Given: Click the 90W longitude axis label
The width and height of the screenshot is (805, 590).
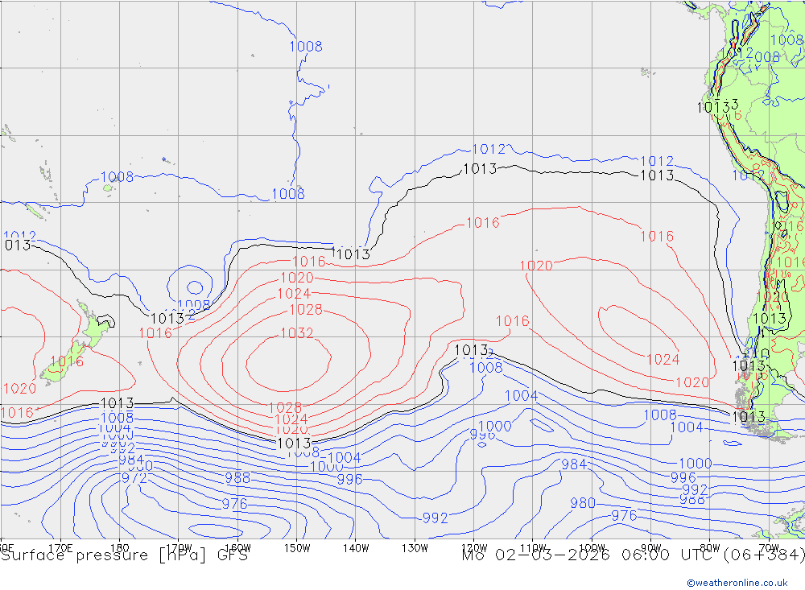Looking at the screenshot, I should [x=651, y=548].
